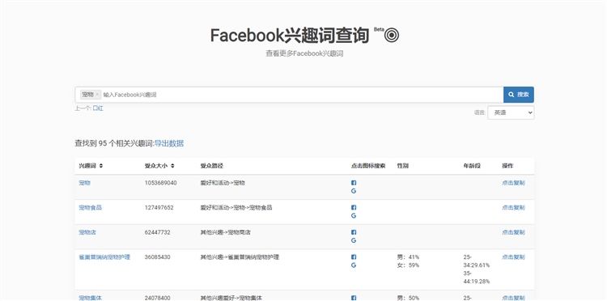Click the 受众路径 column header

212,166
